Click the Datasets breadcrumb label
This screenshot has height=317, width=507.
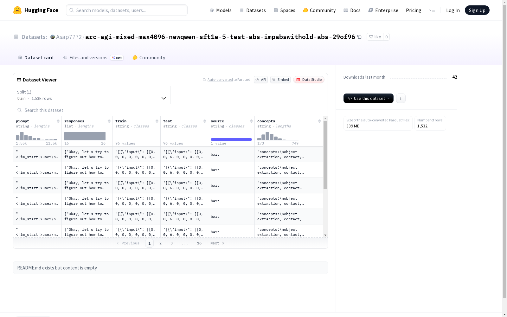tap(34, 37)
